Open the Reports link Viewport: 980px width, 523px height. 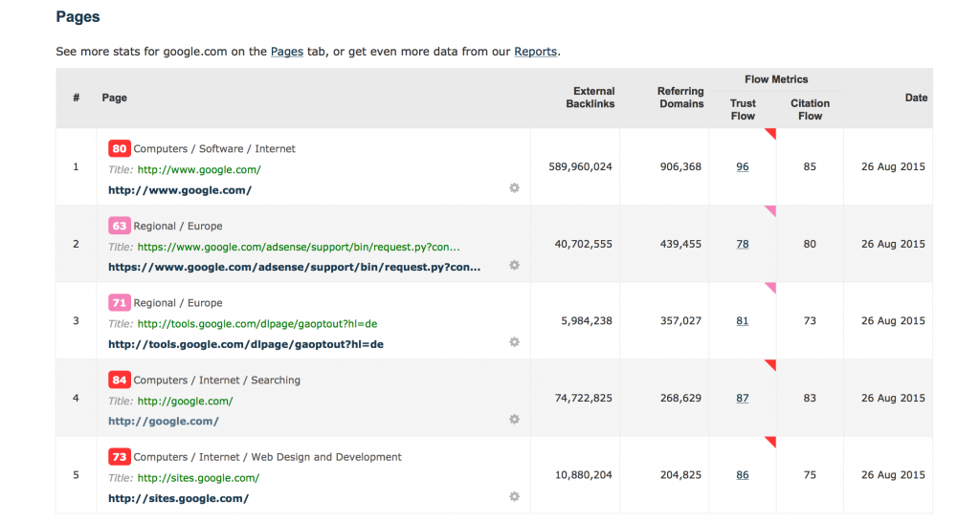(x=536, y=52)
